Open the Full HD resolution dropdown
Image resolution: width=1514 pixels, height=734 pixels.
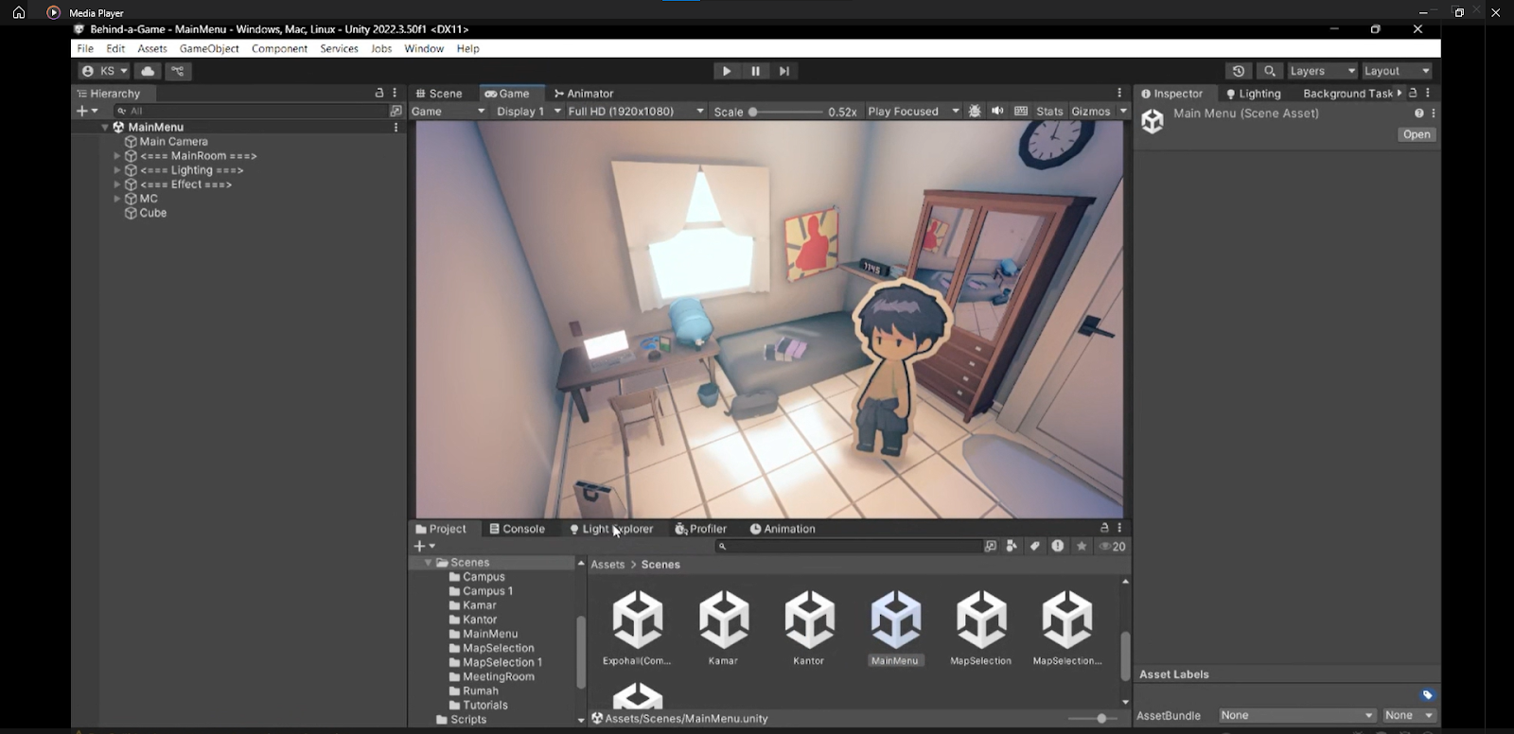point(635,111)
